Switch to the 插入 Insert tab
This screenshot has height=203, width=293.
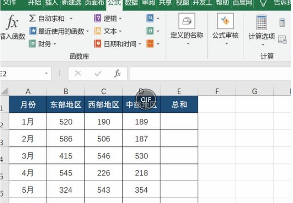coord(52,3)
